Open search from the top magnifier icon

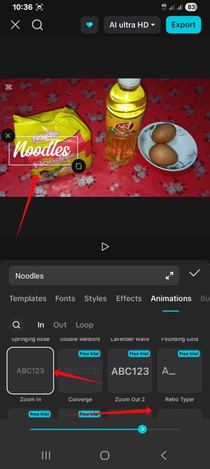click(x=37, y=25)
